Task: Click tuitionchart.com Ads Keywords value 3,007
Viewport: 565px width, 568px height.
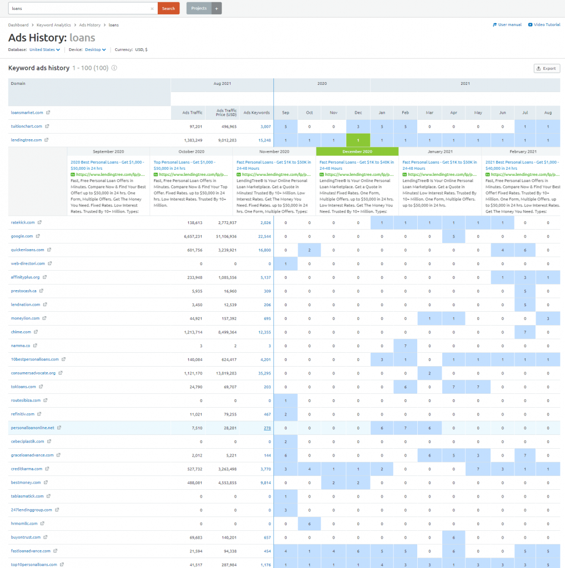Action: click(x=266, y=127)
